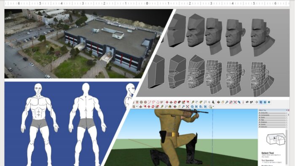
Task: Expand the Styles tray panel
Action: (x=273, y=118)
